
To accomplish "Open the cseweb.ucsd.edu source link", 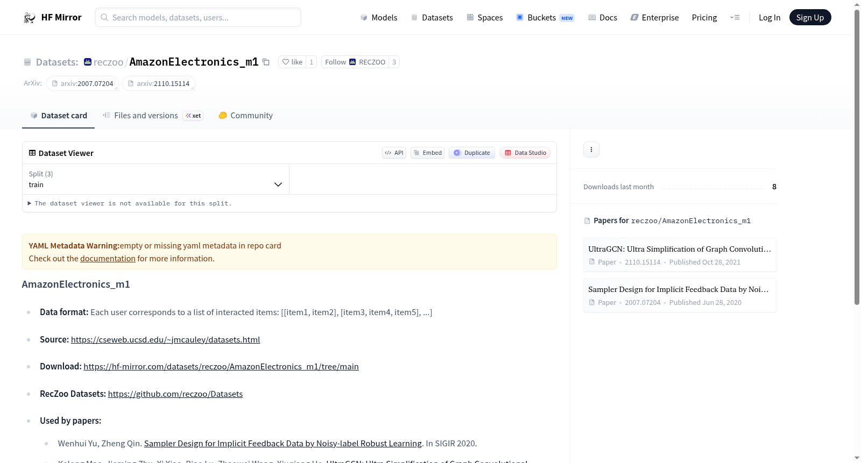I will (165, 340).
